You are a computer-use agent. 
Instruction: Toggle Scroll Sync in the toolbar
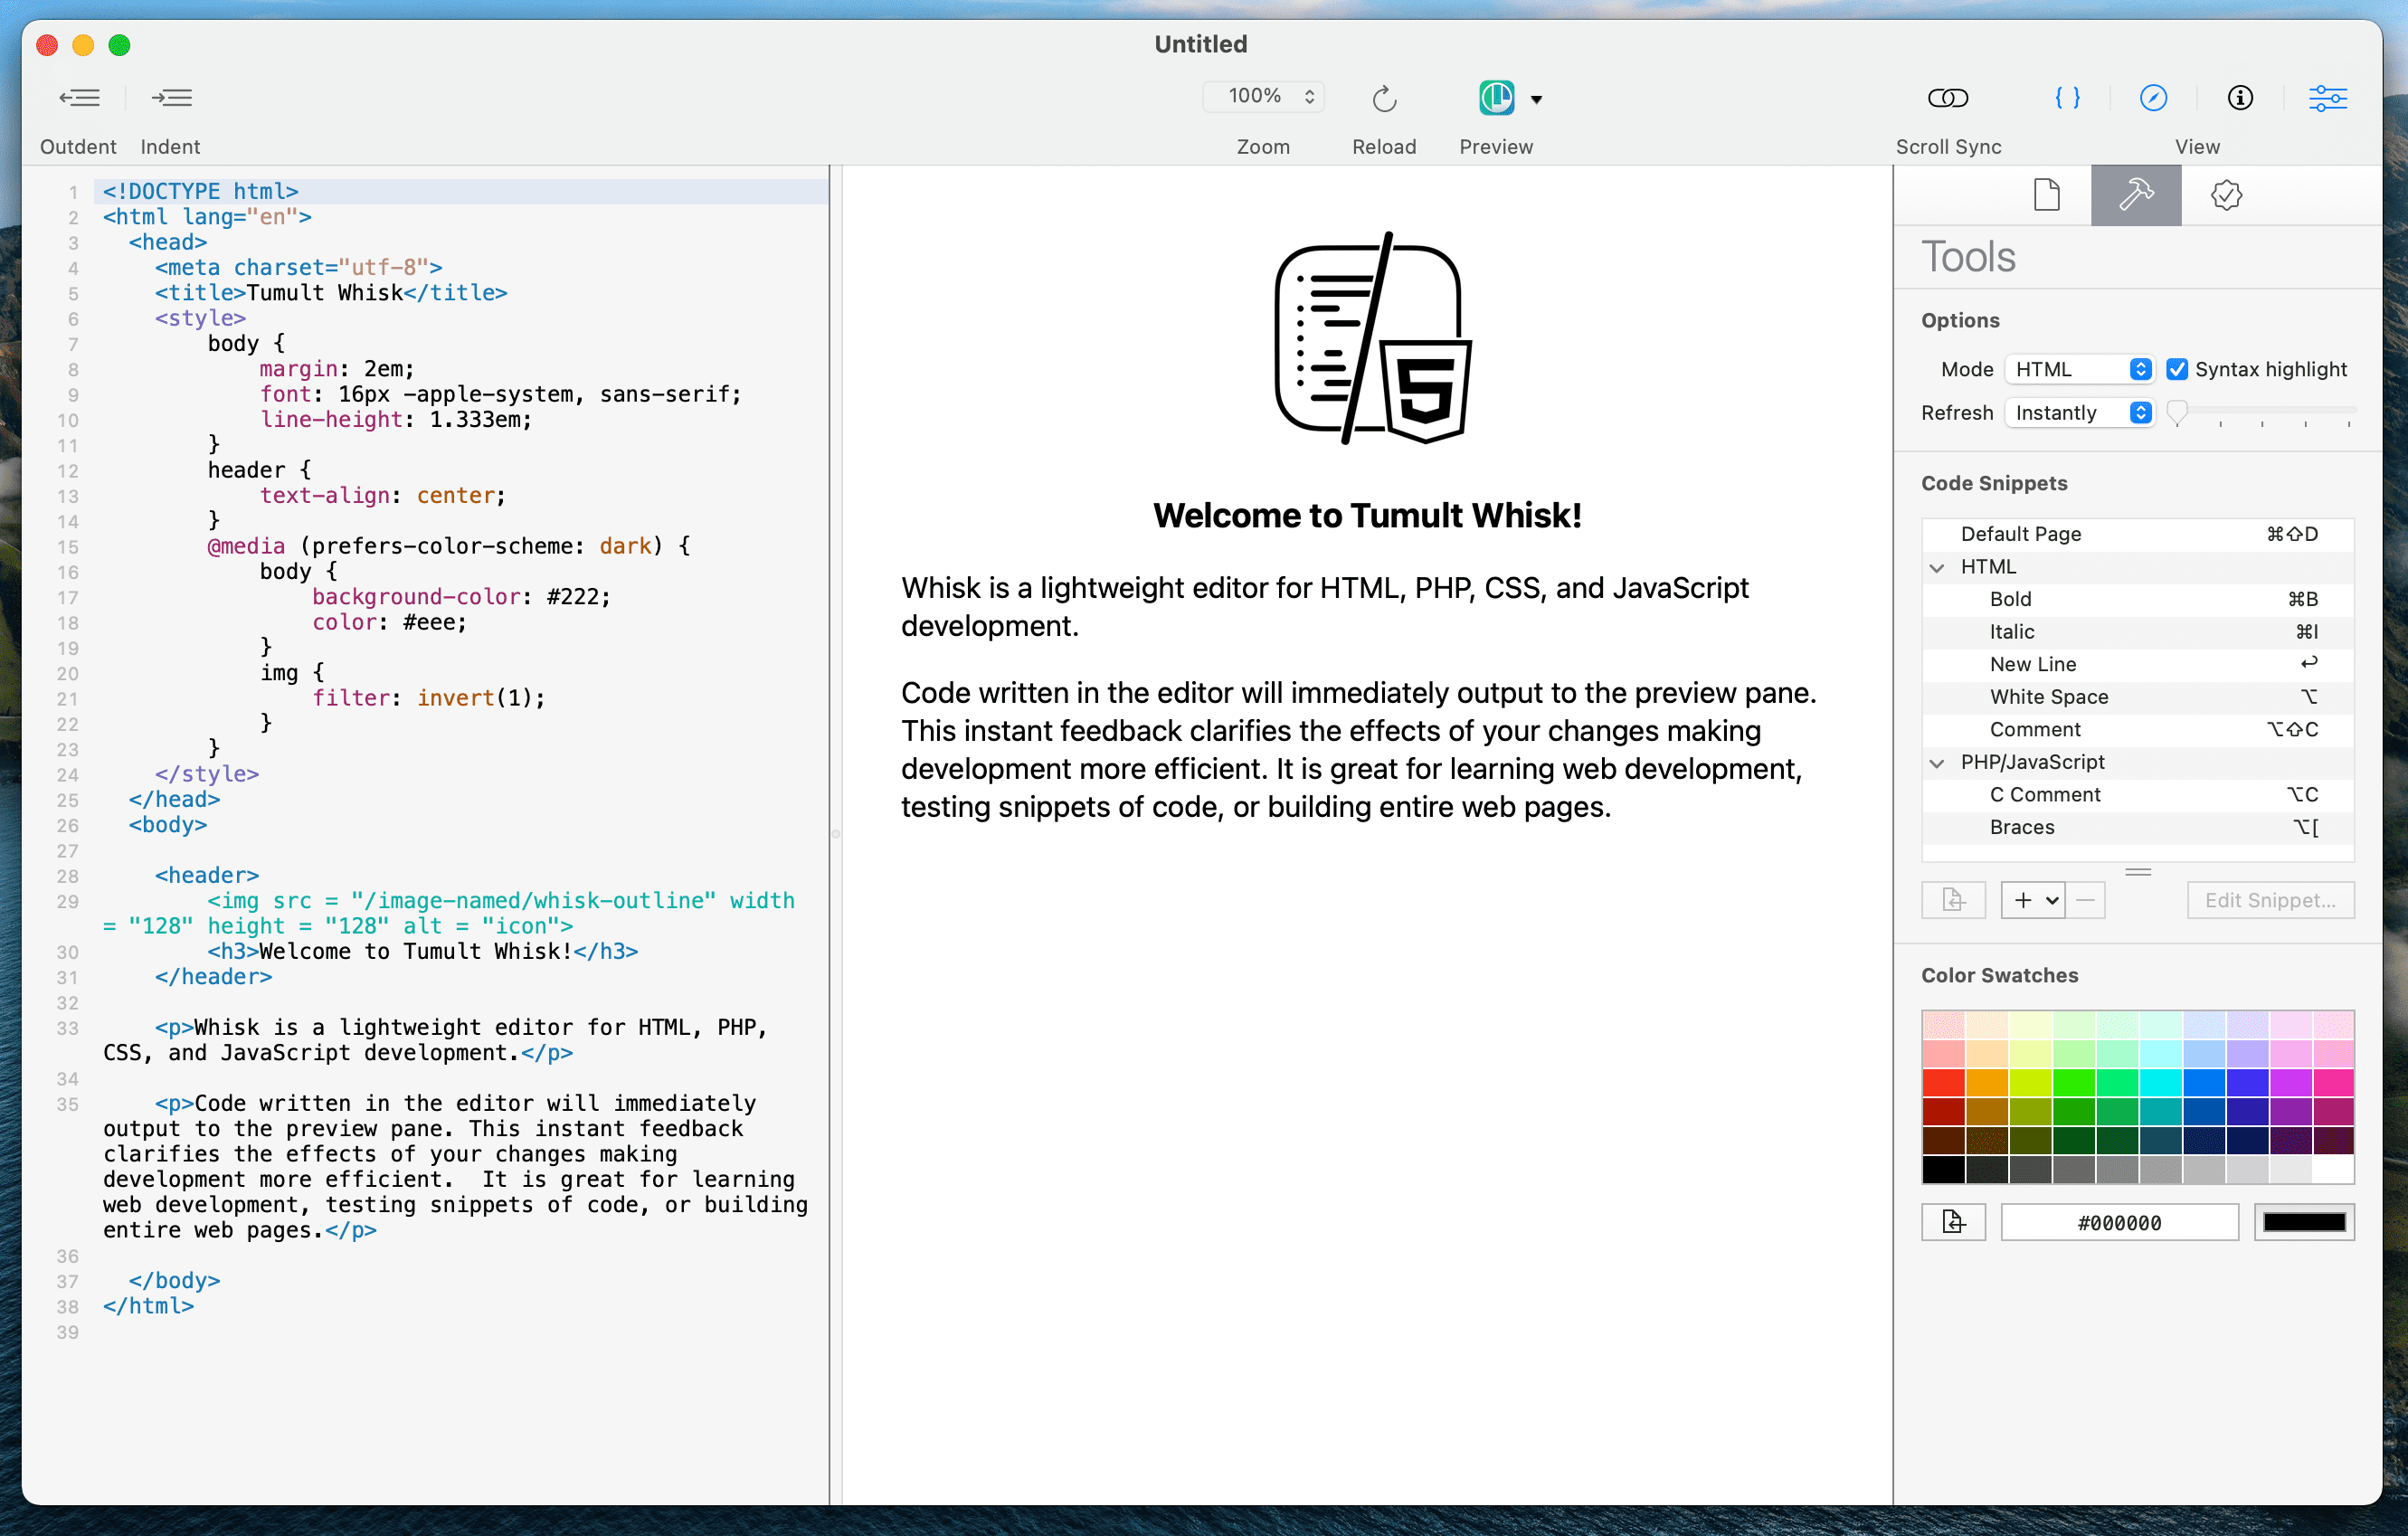[1947, 98]
